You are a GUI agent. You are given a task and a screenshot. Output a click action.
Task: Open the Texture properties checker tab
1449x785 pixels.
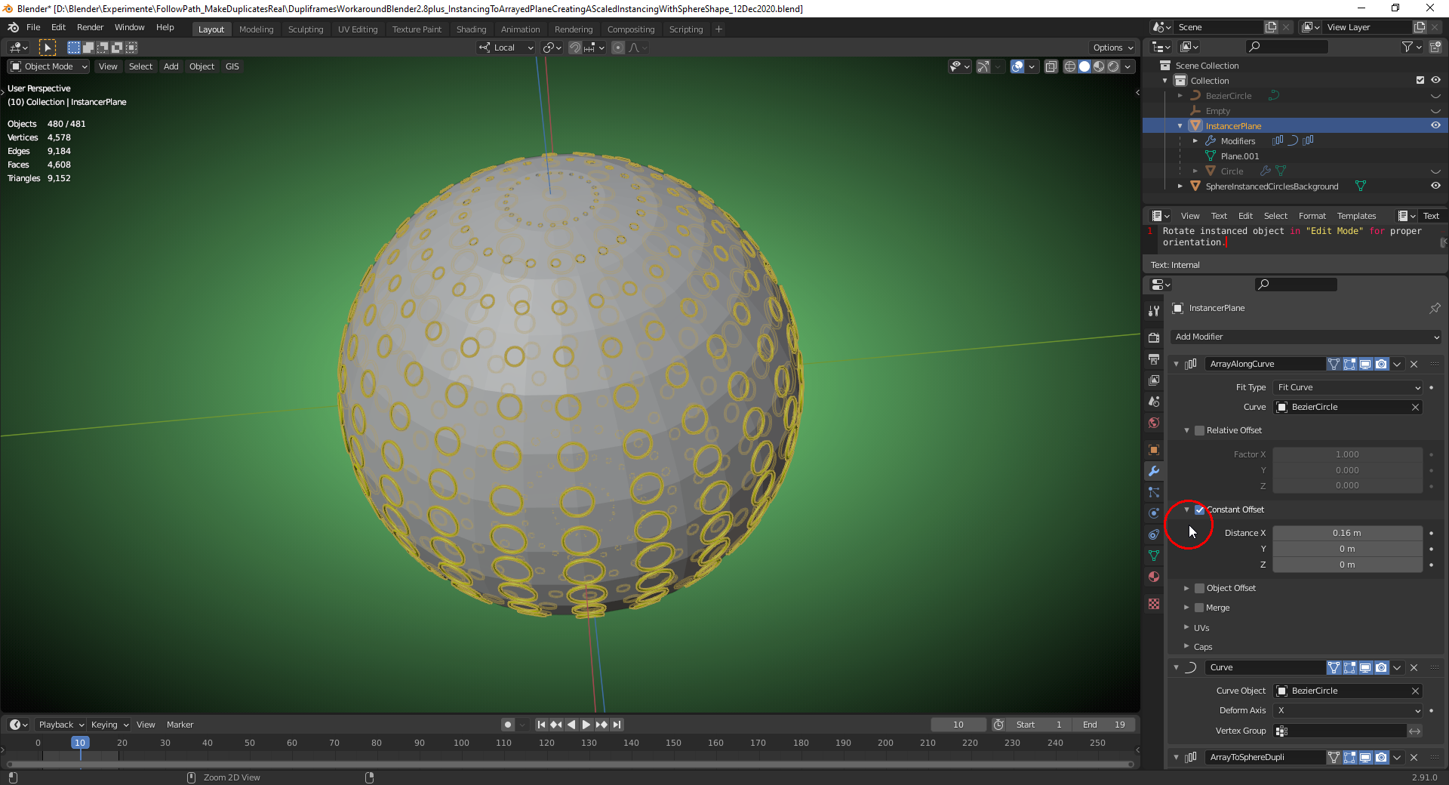pyautogui.click(x=1154, y=604)
